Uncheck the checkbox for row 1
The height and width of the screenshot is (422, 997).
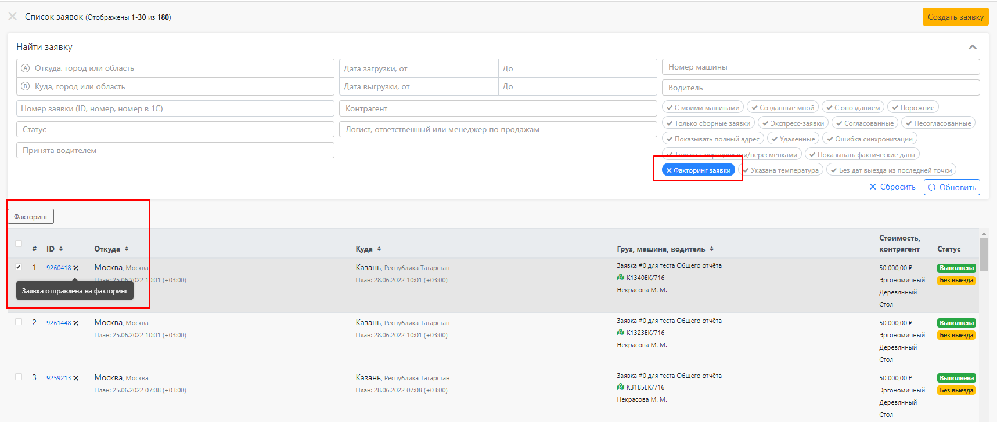click(x=19, y=267)
